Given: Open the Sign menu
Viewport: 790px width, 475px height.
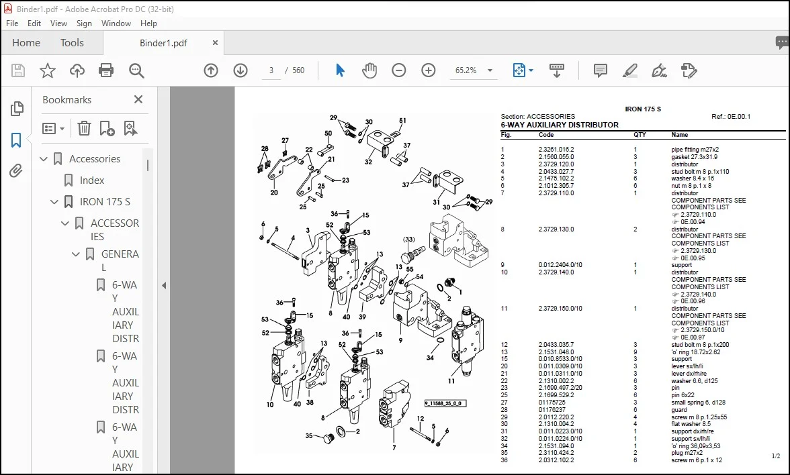Looking at the screenshot, I should (x=84, y=23).
